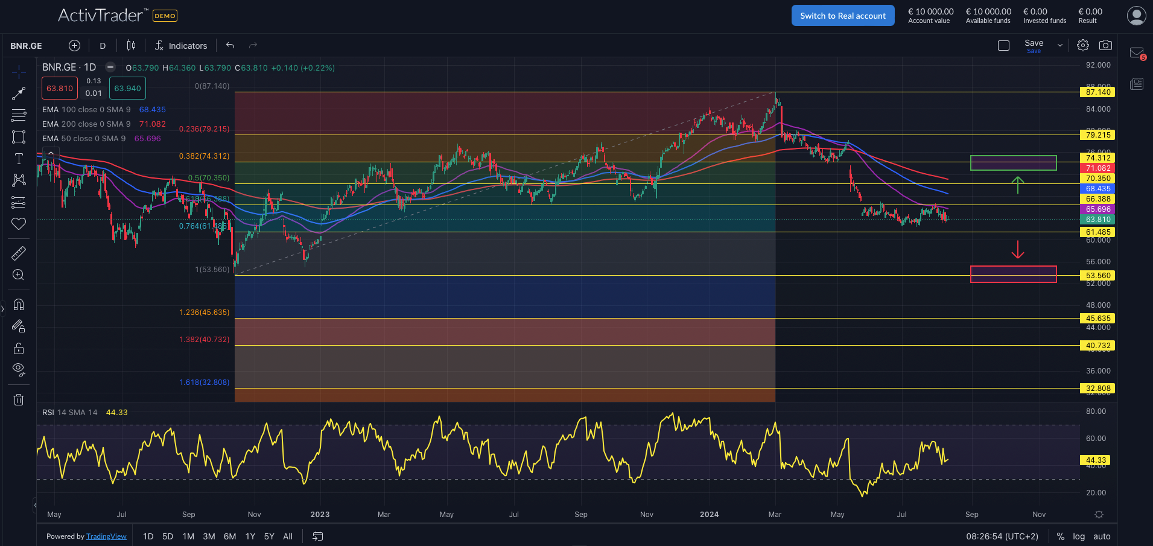Expand the Save layout dropdown arrow

tap(1060, 45)
